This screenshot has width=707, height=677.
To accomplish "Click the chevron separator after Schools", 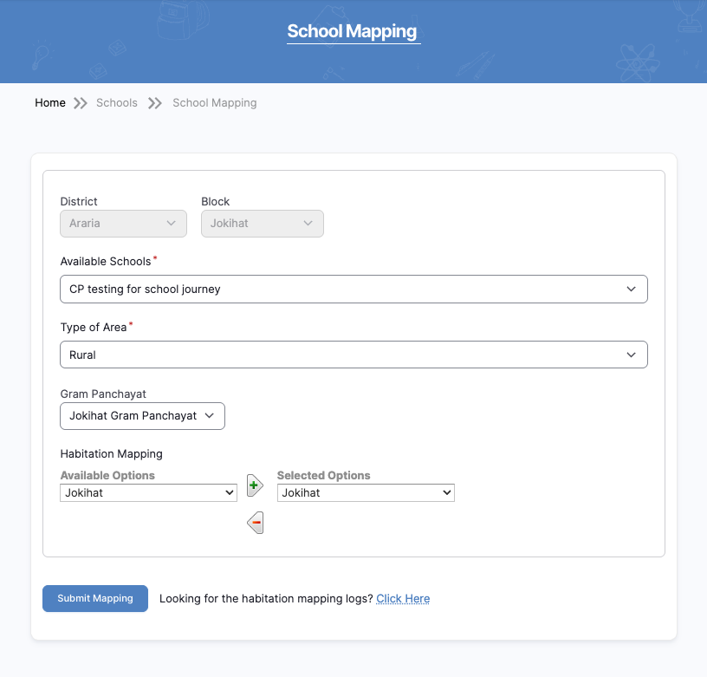I will [x=155, y=103].
